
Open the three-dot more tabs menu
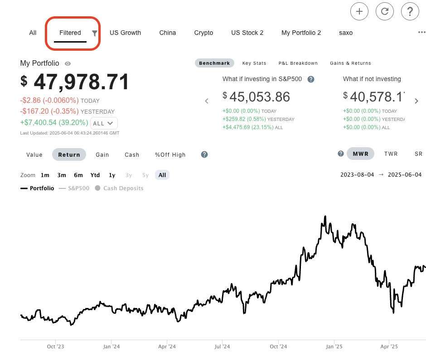point(421,33)
